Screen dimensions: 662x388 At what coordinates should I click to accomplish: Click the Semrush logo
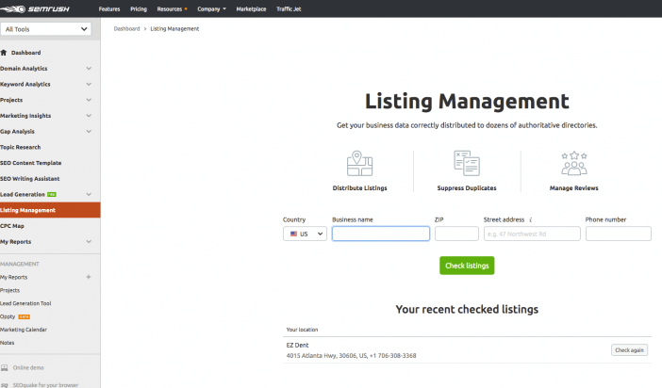[35, 8]
